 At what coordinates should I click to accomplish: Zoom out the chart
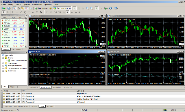92,8
